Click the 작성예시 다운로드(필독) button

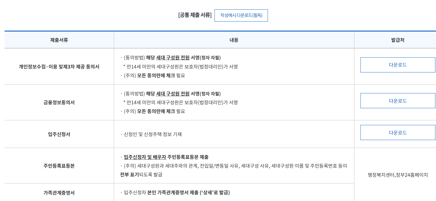coord(241,15)
